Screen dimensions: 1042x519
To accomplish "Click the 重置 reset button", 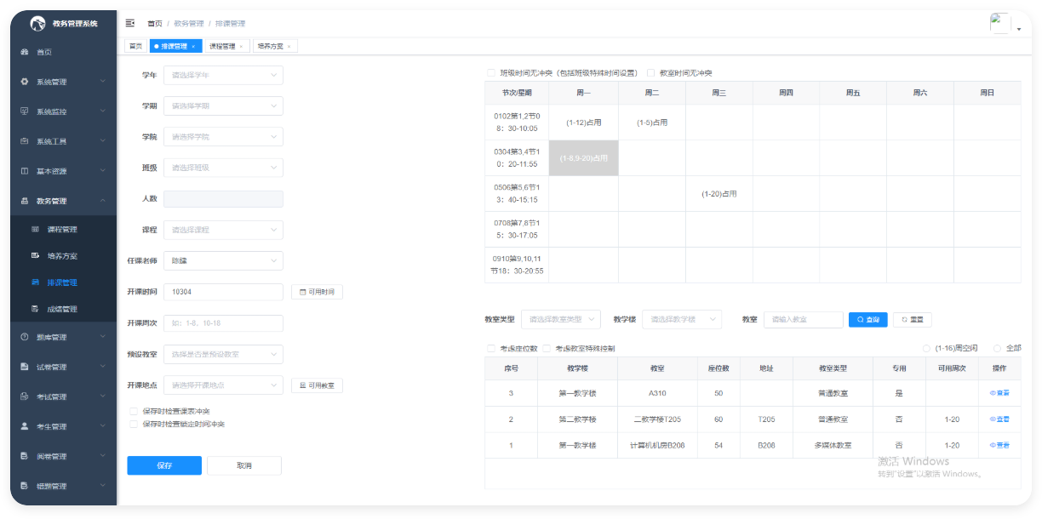I will 912,319.
